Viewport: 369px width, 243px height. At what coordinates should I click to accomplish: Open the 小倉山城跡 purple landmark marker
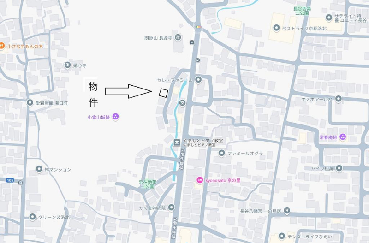[x=115, y=117]
